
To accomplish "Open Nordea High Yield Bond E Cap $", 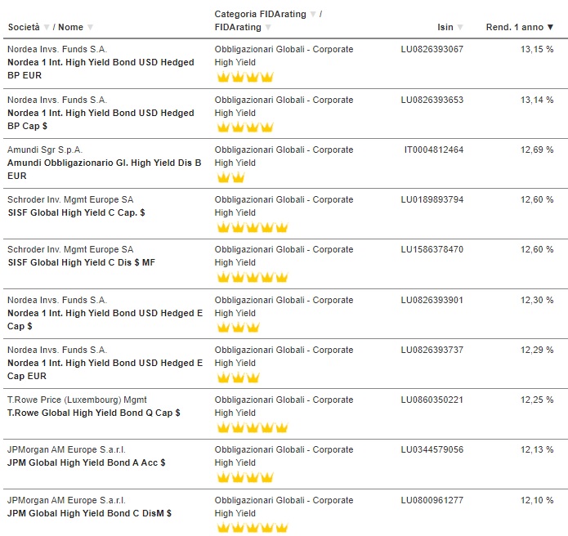I will coord(105,319).
